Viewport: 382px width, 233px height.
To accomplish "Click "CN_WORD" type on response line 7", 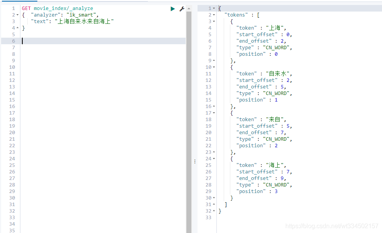I will click(x=276, y=48).
